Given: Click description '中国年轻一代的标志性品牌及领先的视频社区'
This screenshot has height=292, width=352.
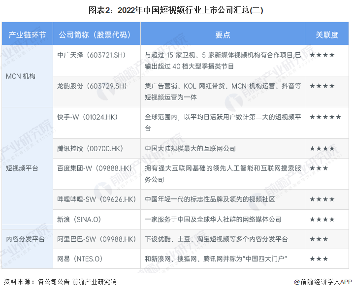Looking at the screenshot, I should click(210, 199).
